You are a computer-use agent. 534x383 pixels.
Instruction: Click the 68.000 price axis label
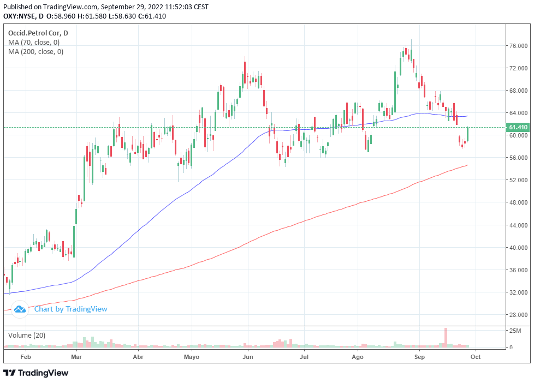[x=518, y=91]
